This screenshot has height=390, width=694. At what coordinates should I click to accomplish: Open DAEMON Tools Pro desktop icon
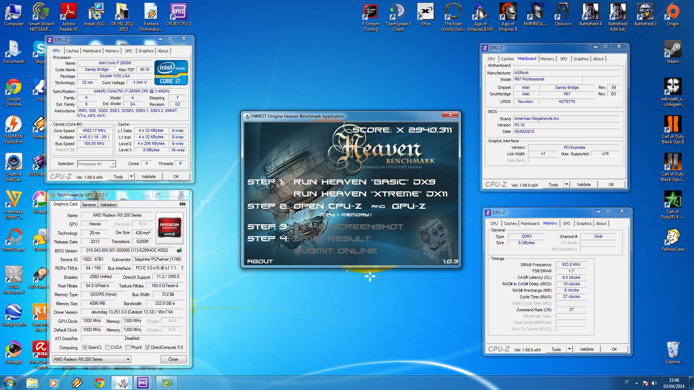click(14, 130)
